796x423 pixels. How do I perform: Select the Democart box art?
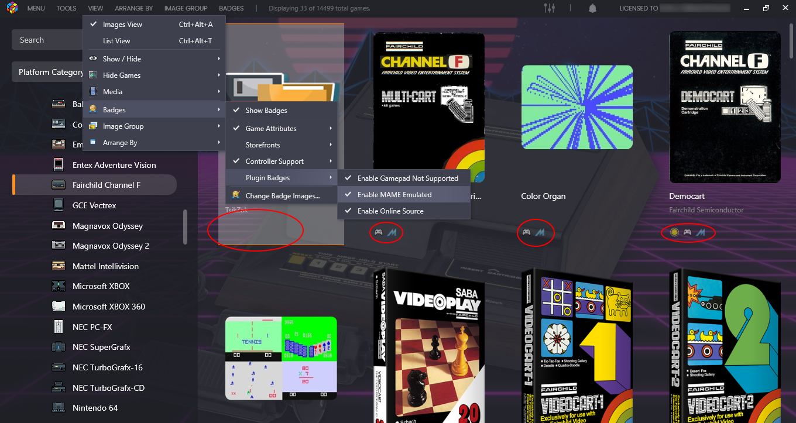[725, 107]
